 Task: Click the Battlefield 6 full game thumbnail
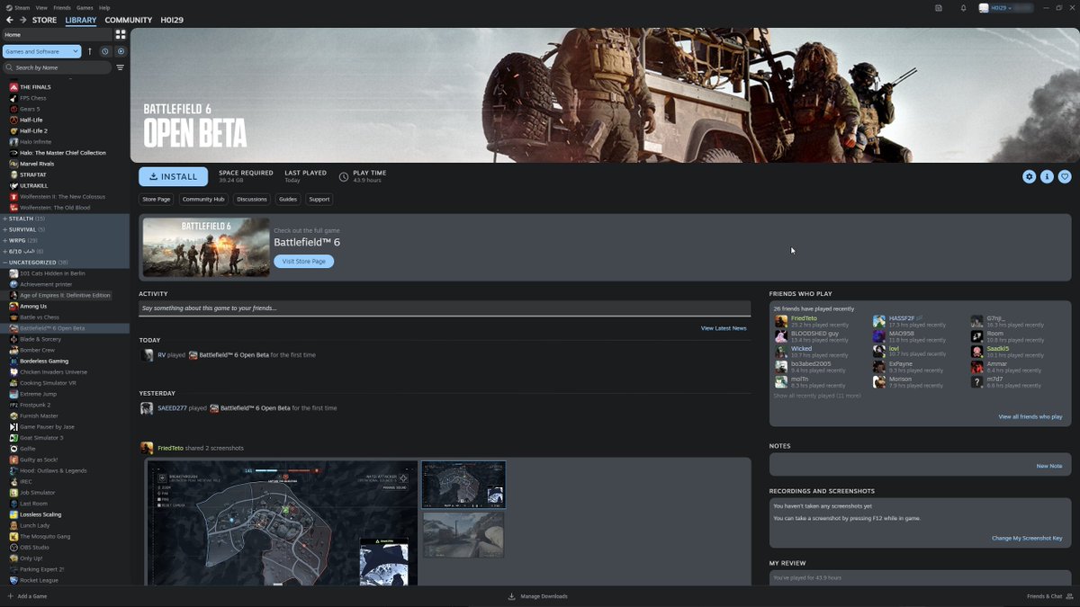point(206,247)
